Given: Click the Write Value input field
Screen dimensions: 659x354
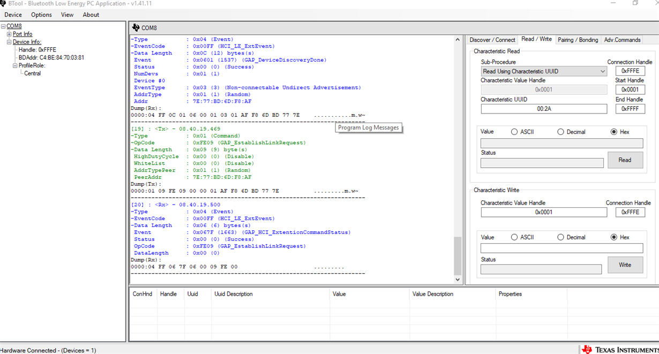Looking at the screenshot, I should 561,248.
